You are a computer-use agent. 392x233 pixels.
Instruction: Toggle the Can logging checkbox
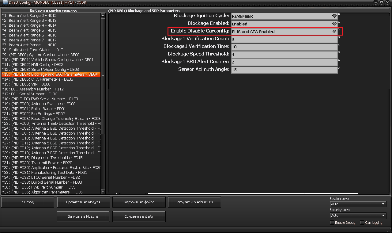[362, 223]
